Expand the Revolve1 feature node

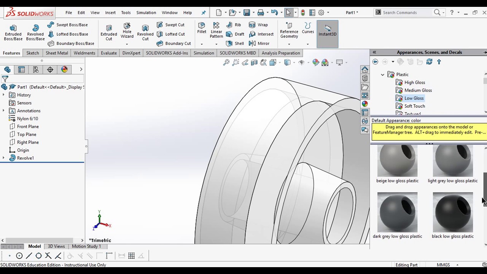coord(3,158)
